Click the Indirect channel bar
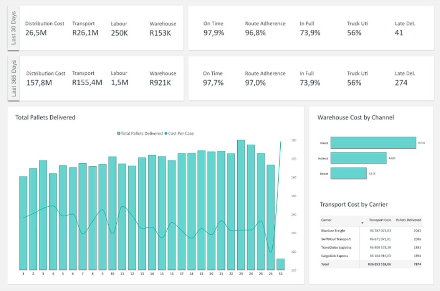This screenshot has height=291, width=440. [358, 158]
